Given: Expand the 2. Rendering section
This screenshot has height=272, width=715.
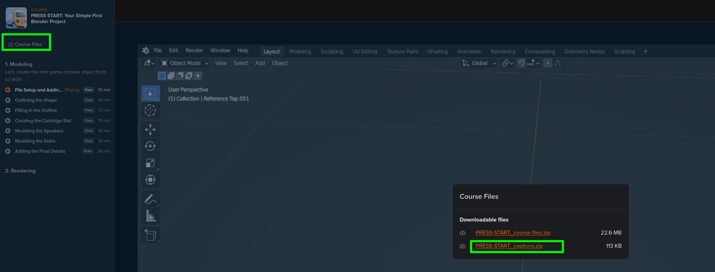Looking at the screenshot, I should coord(20,171).
